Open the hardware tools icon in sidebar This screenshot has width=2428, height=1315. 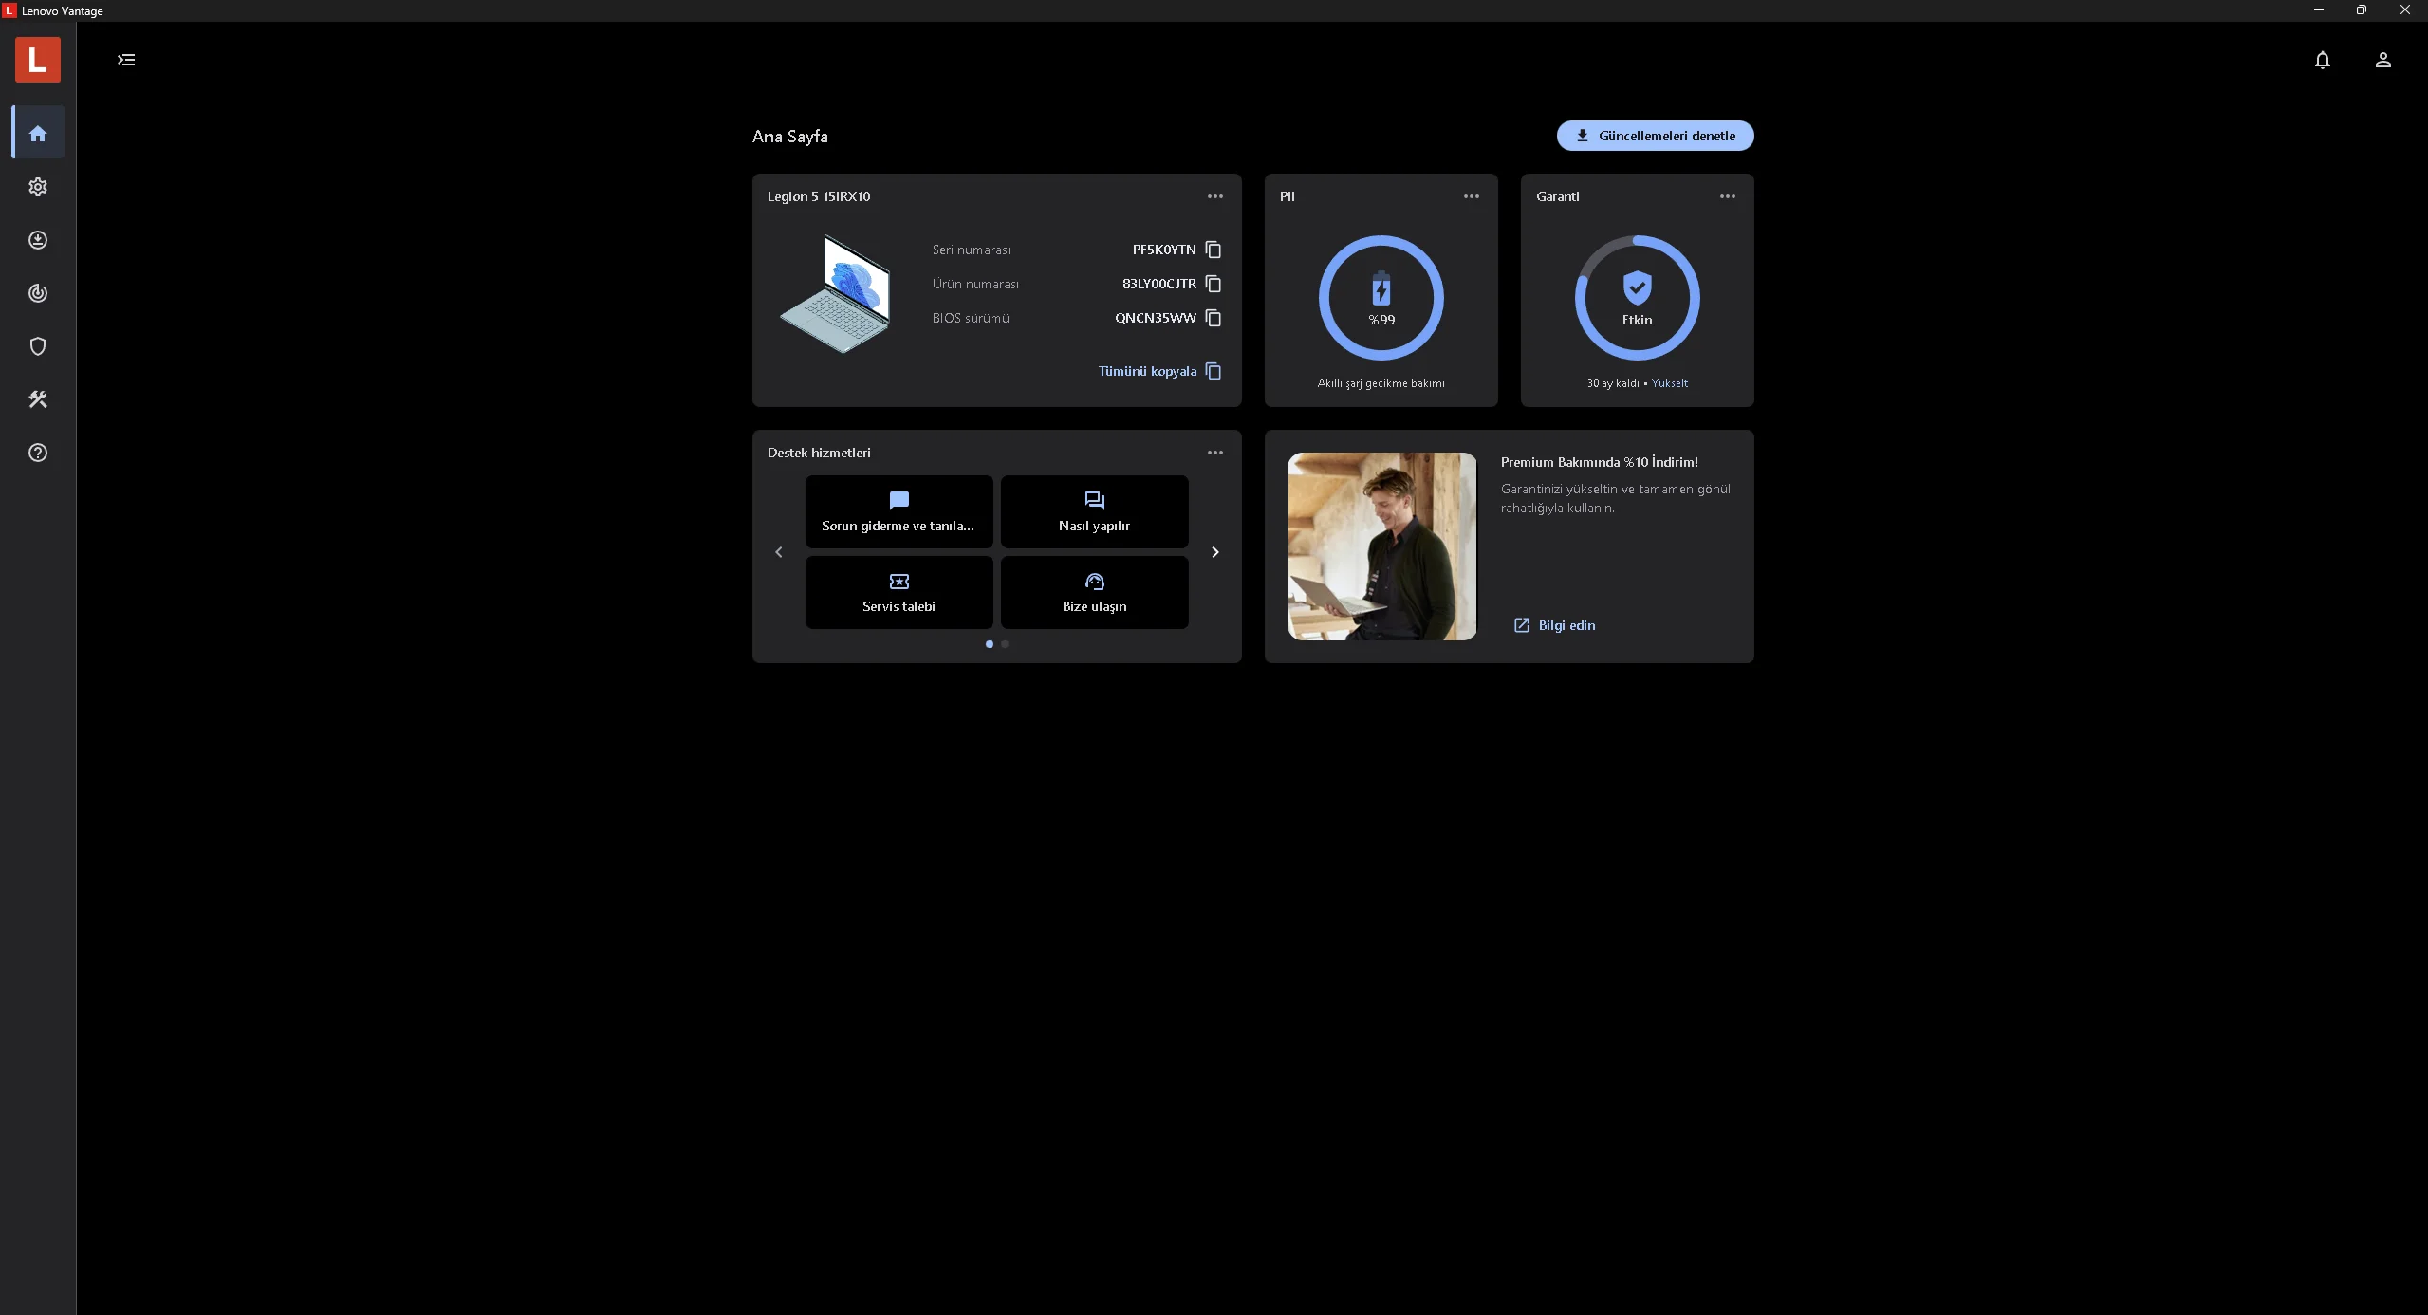[x=38, y=399]
